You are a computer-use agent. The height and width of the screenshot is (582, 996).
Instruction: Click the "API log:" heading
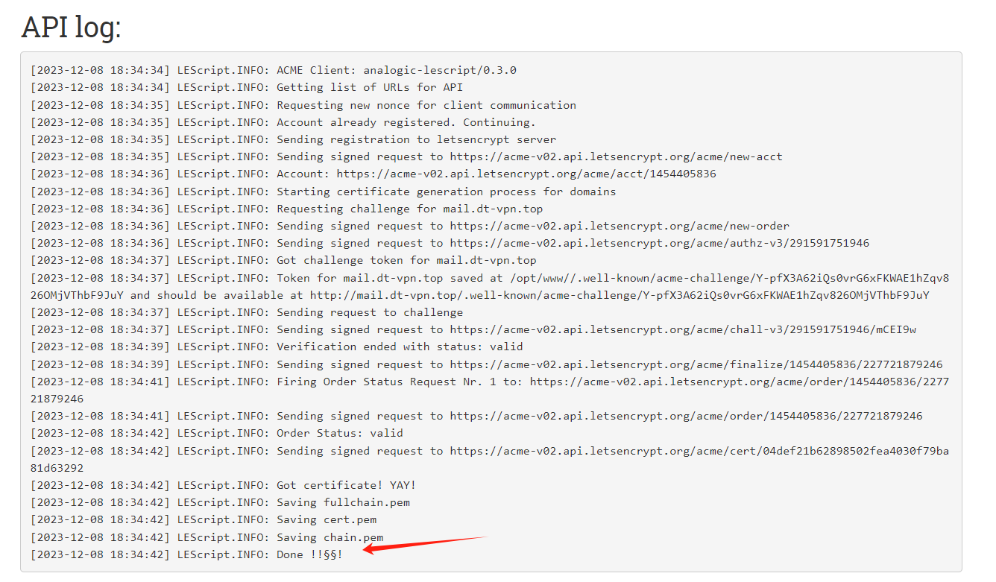[x=72, y=28]
